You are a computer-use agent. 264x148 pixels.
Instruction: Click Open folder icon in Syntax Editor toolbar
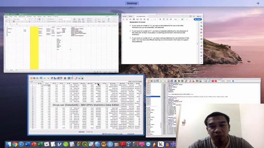148,81
